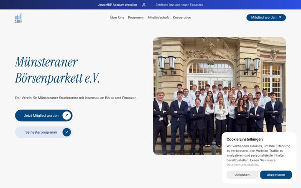Open the Programm menu item
This screenshot has width=301, height=188.
[136, 18]
